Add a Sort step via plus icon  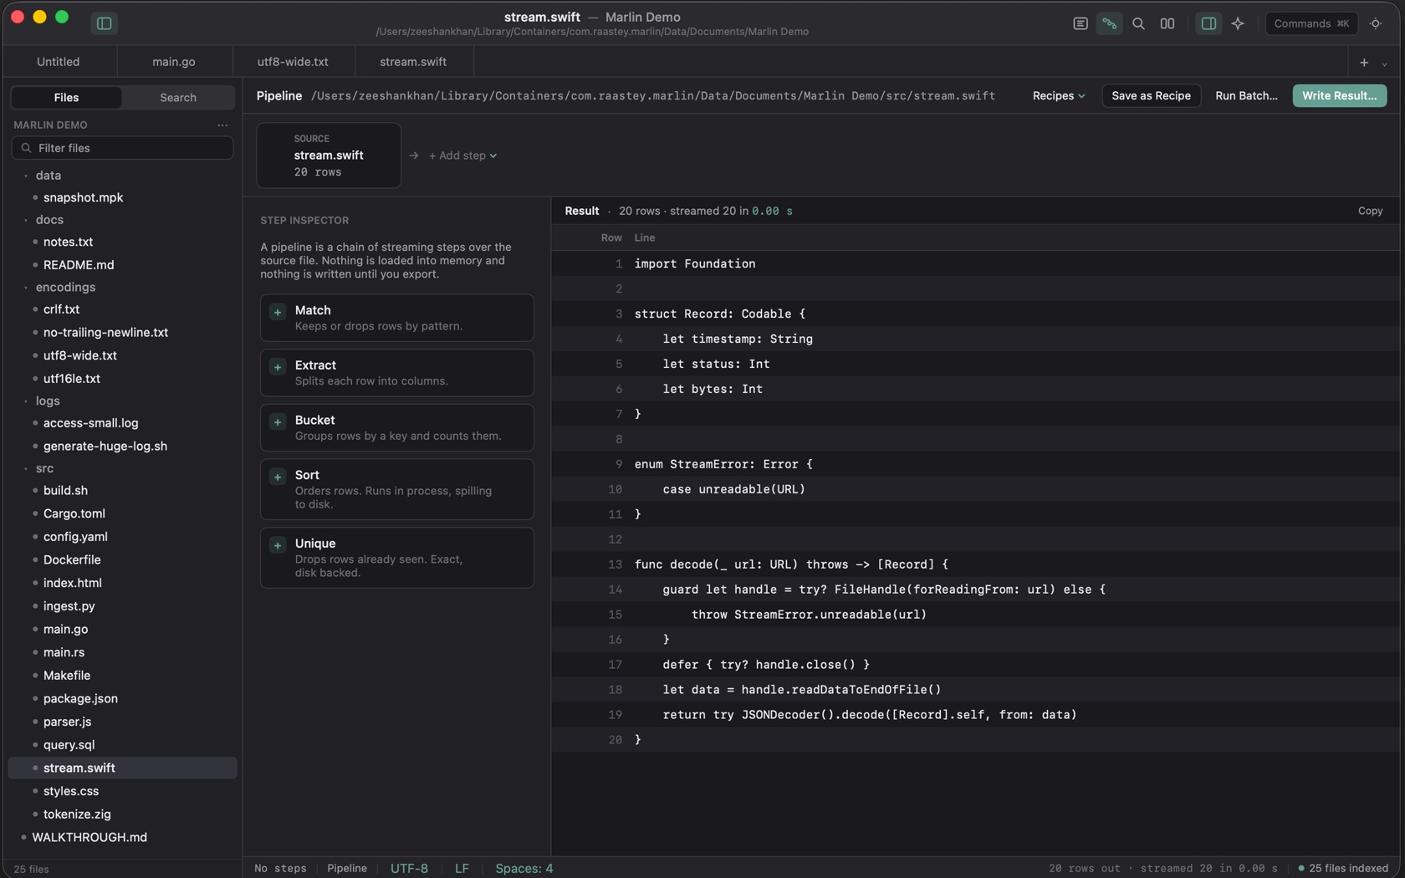278,477
